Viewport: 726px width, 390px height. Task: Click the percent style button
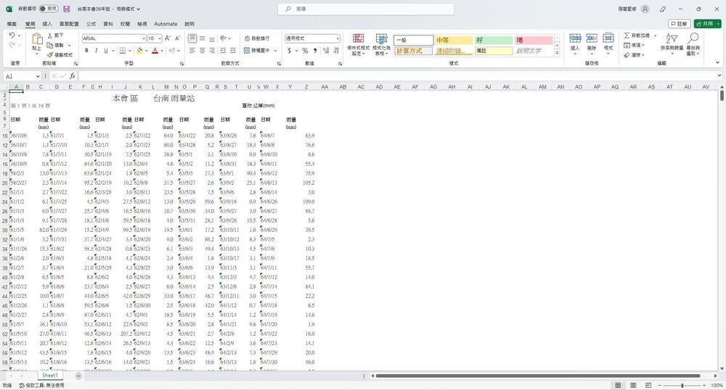(305, 51)
